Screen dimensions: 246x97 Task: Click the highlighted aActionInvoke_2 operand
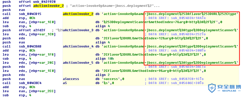click(x=49, y=6)
